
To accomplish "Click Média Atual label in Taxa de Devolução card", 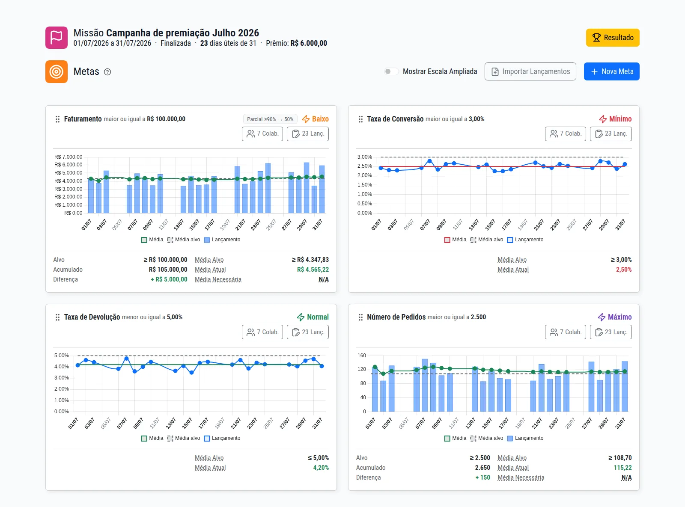I will (210, 468).
